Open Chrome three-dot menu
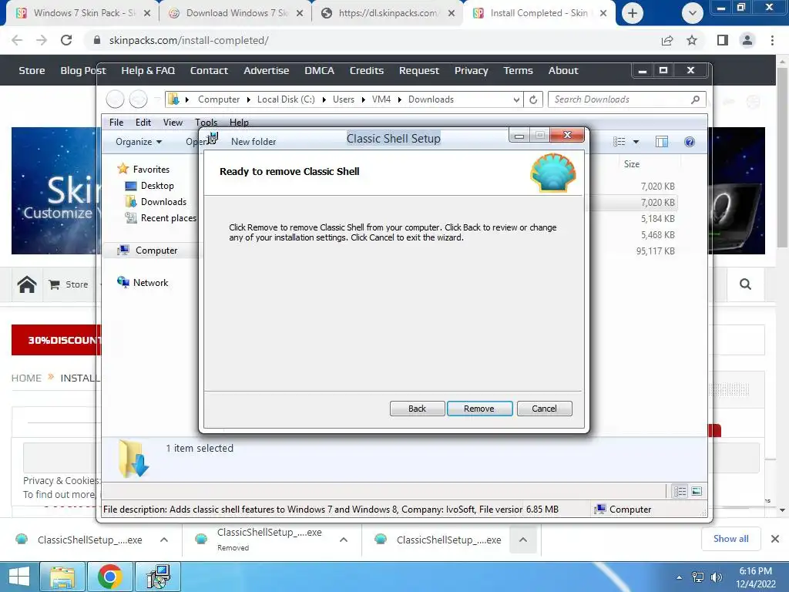789x592 pixels. [x=772, y=40]
